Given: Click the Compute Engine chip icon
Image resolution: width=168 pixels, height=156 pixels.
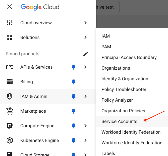Looking at the screenshot, I should pyautogui.click(x=10, y=126).
